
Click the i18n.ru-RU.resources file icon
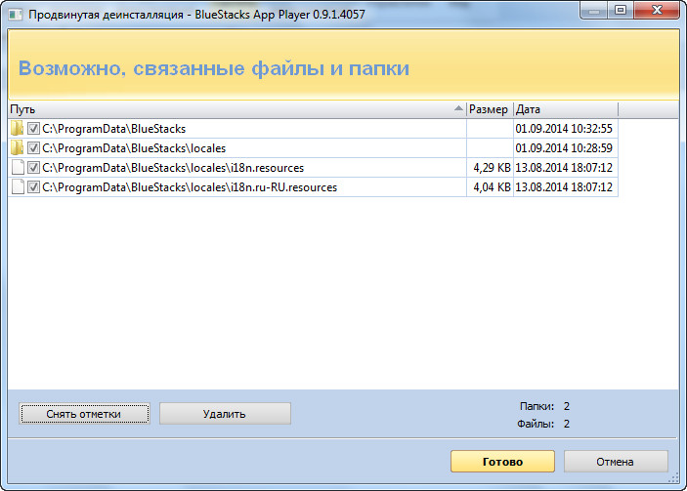coord(17,187)
